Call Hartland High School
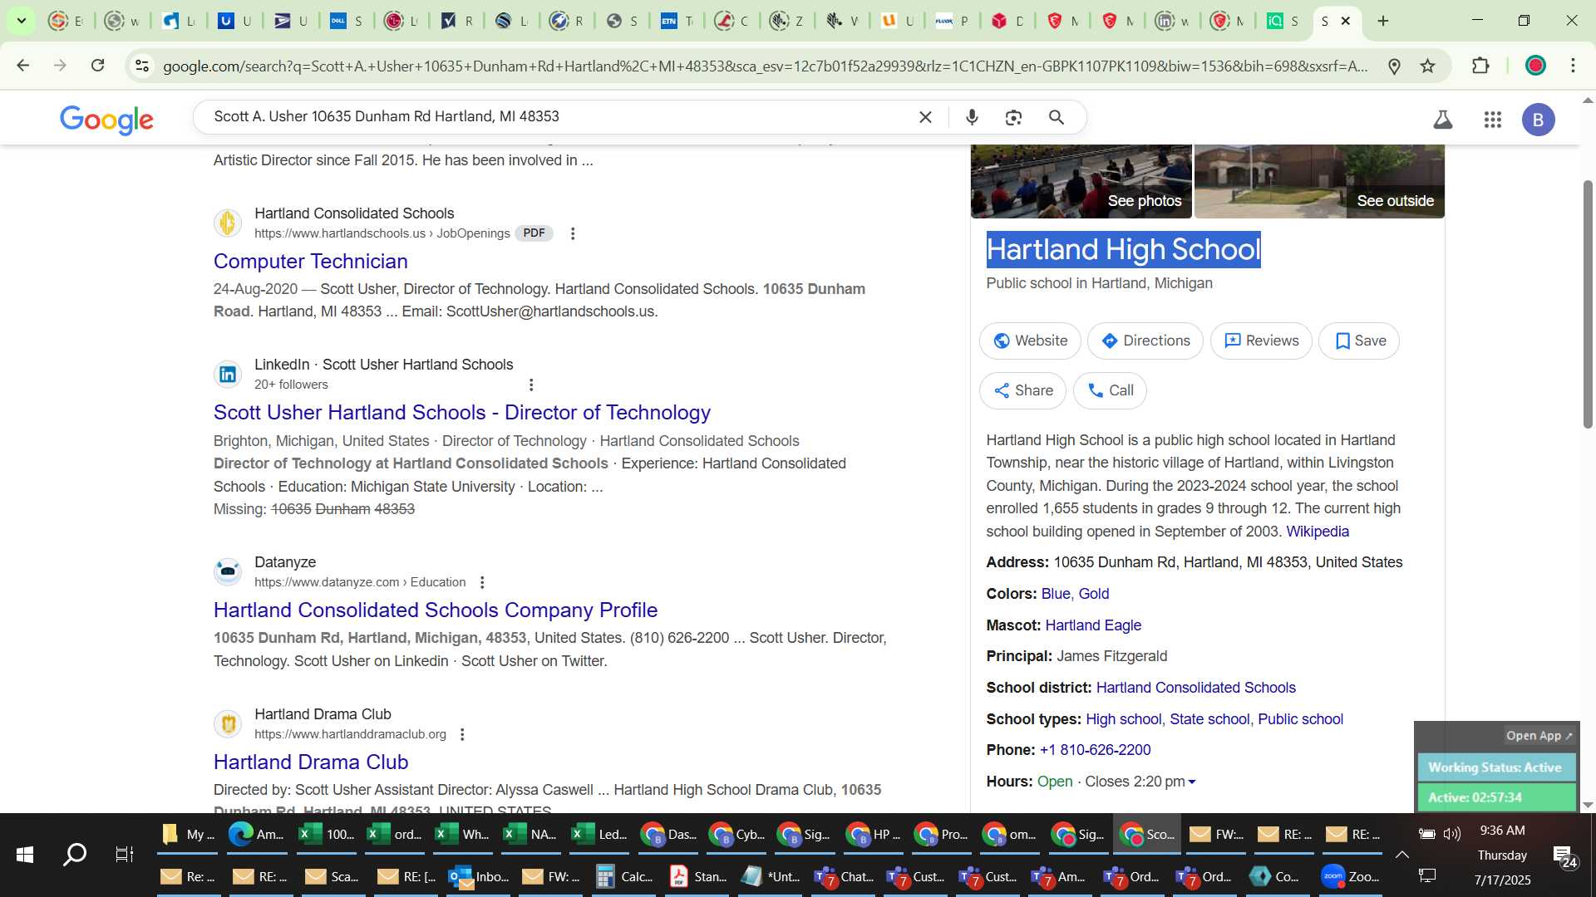Image resolution: width=1596 pixels, height=897 pixels. (1110, 390)
